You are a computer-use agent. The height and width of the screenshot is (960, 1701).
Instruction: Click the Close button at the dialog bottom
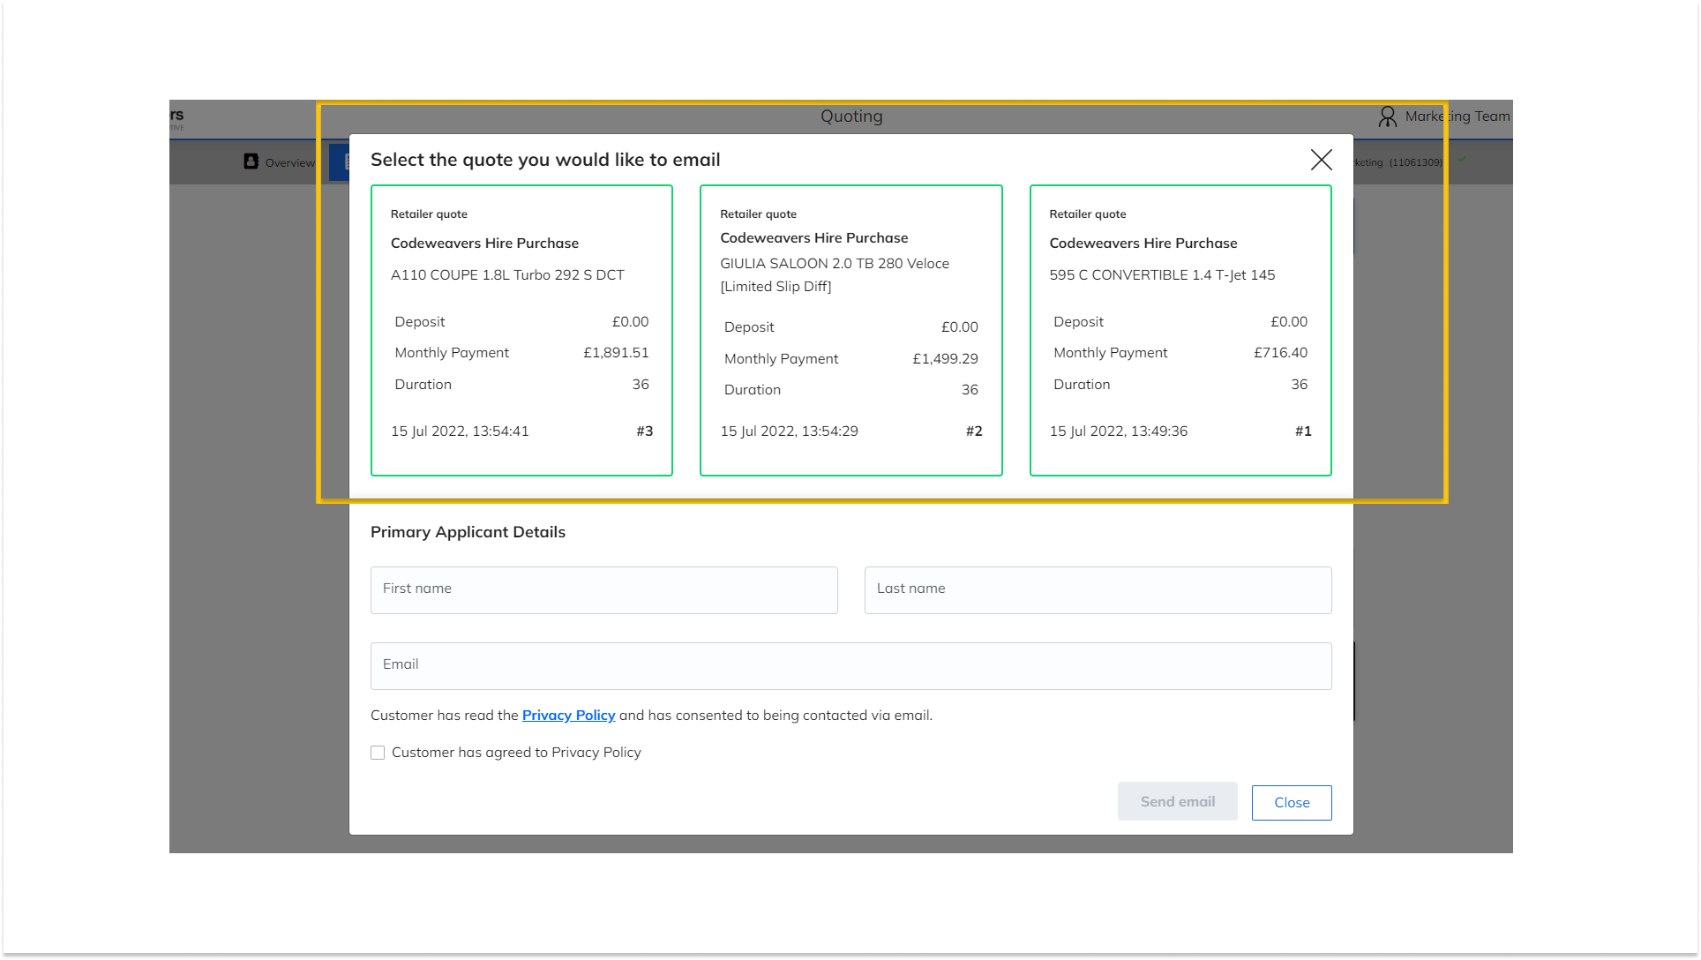pos(1292,802)
